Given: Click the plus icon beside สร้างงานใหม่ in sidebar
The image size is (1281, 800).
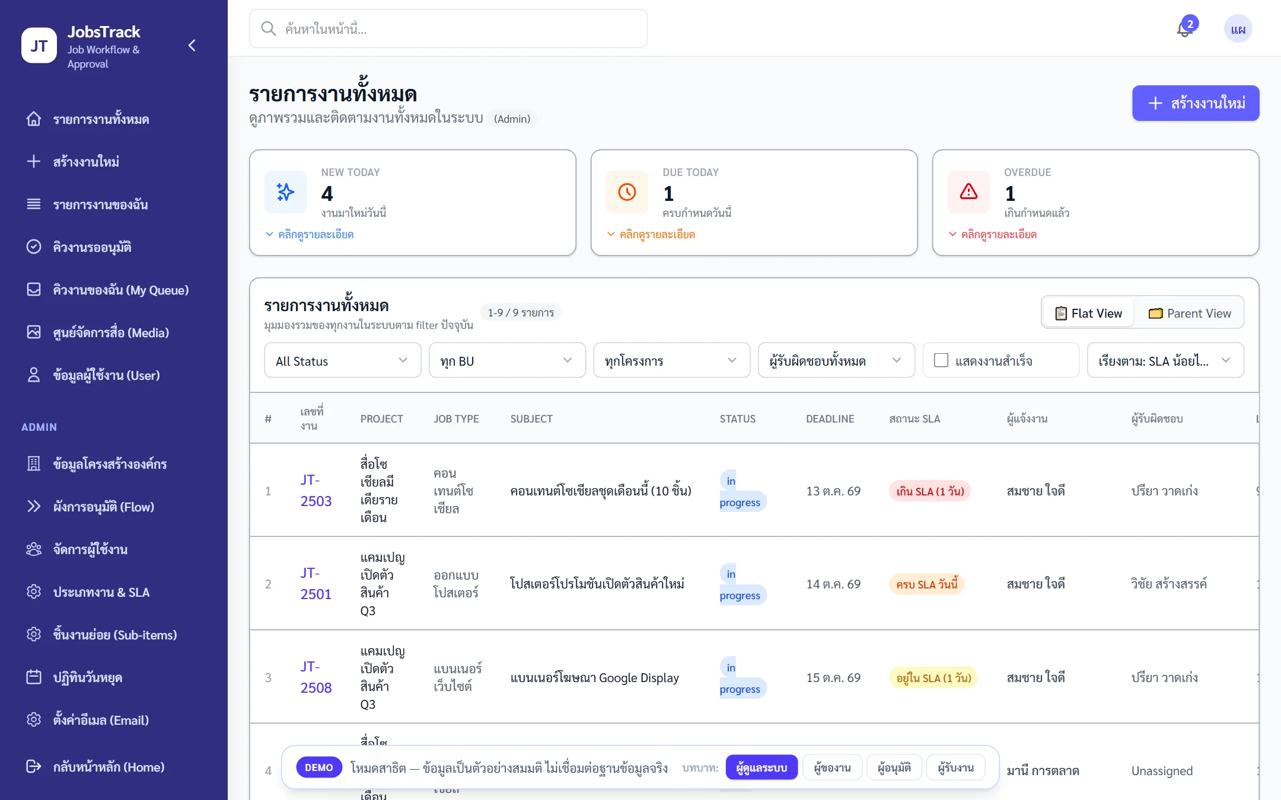Looking at the screenshot, I should point(34,162).
